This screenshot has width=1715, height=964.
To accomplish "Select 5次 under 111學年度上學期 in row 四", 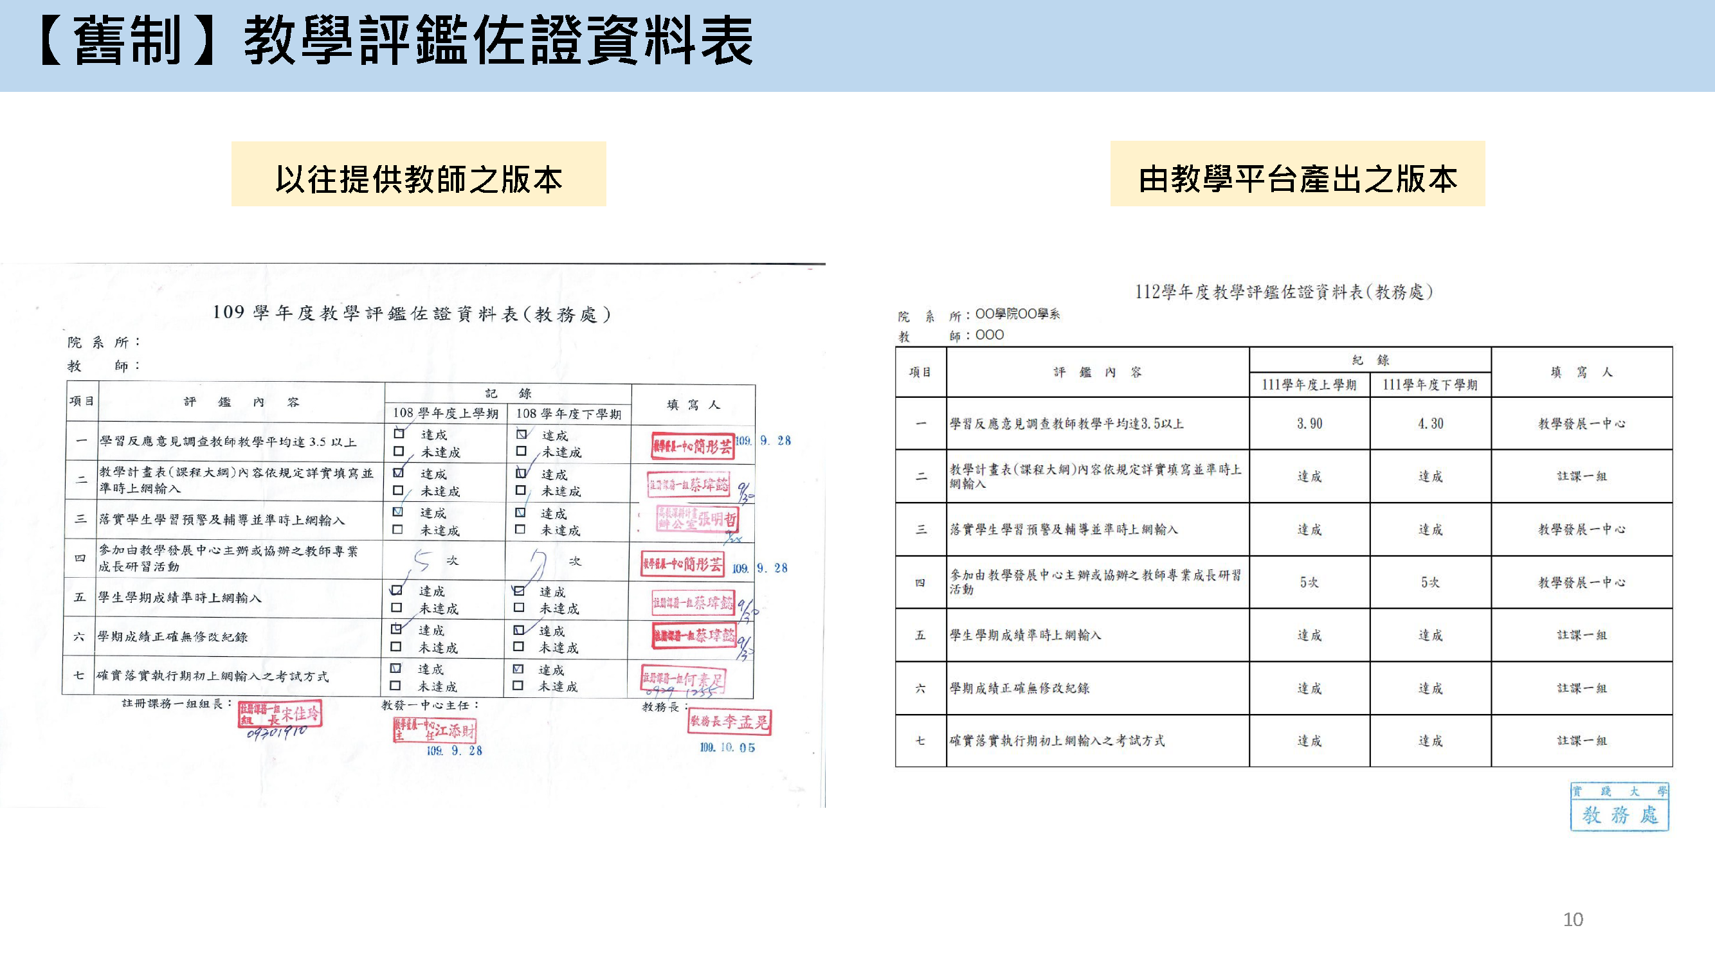I will coord(1309,582).
